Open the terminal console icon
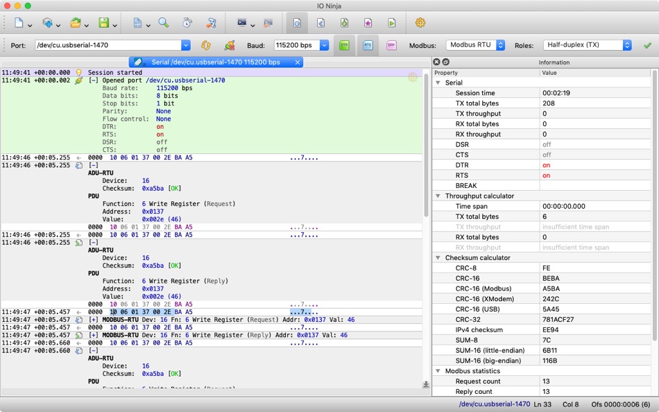Screen dimensions: 659x412 point(241,23)
